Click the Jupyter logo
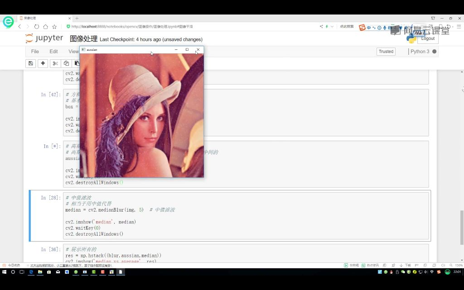This screenshot has width=464, height=290. [44, 39]
